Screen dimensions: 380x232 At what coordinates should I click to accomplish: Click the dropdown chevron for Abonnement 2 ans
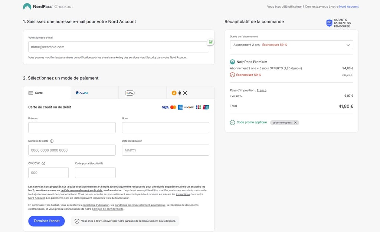[348, 45]
